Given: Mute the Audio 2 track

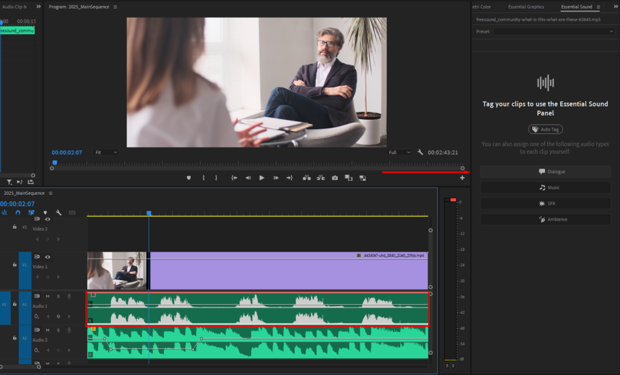Looking at the screenshot, I should coord(47,330).
